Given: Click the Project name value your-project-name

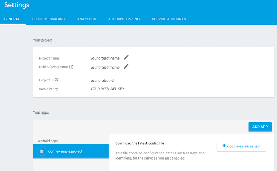Looking at the screenshot, I should (x=105, y=58).
